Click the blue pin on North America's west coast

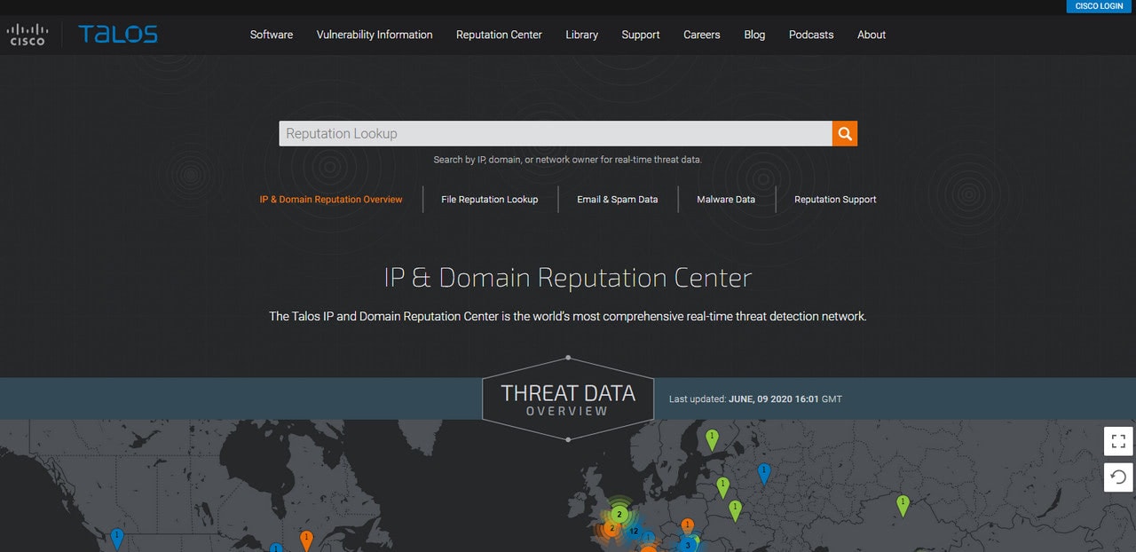click(117, 537)
